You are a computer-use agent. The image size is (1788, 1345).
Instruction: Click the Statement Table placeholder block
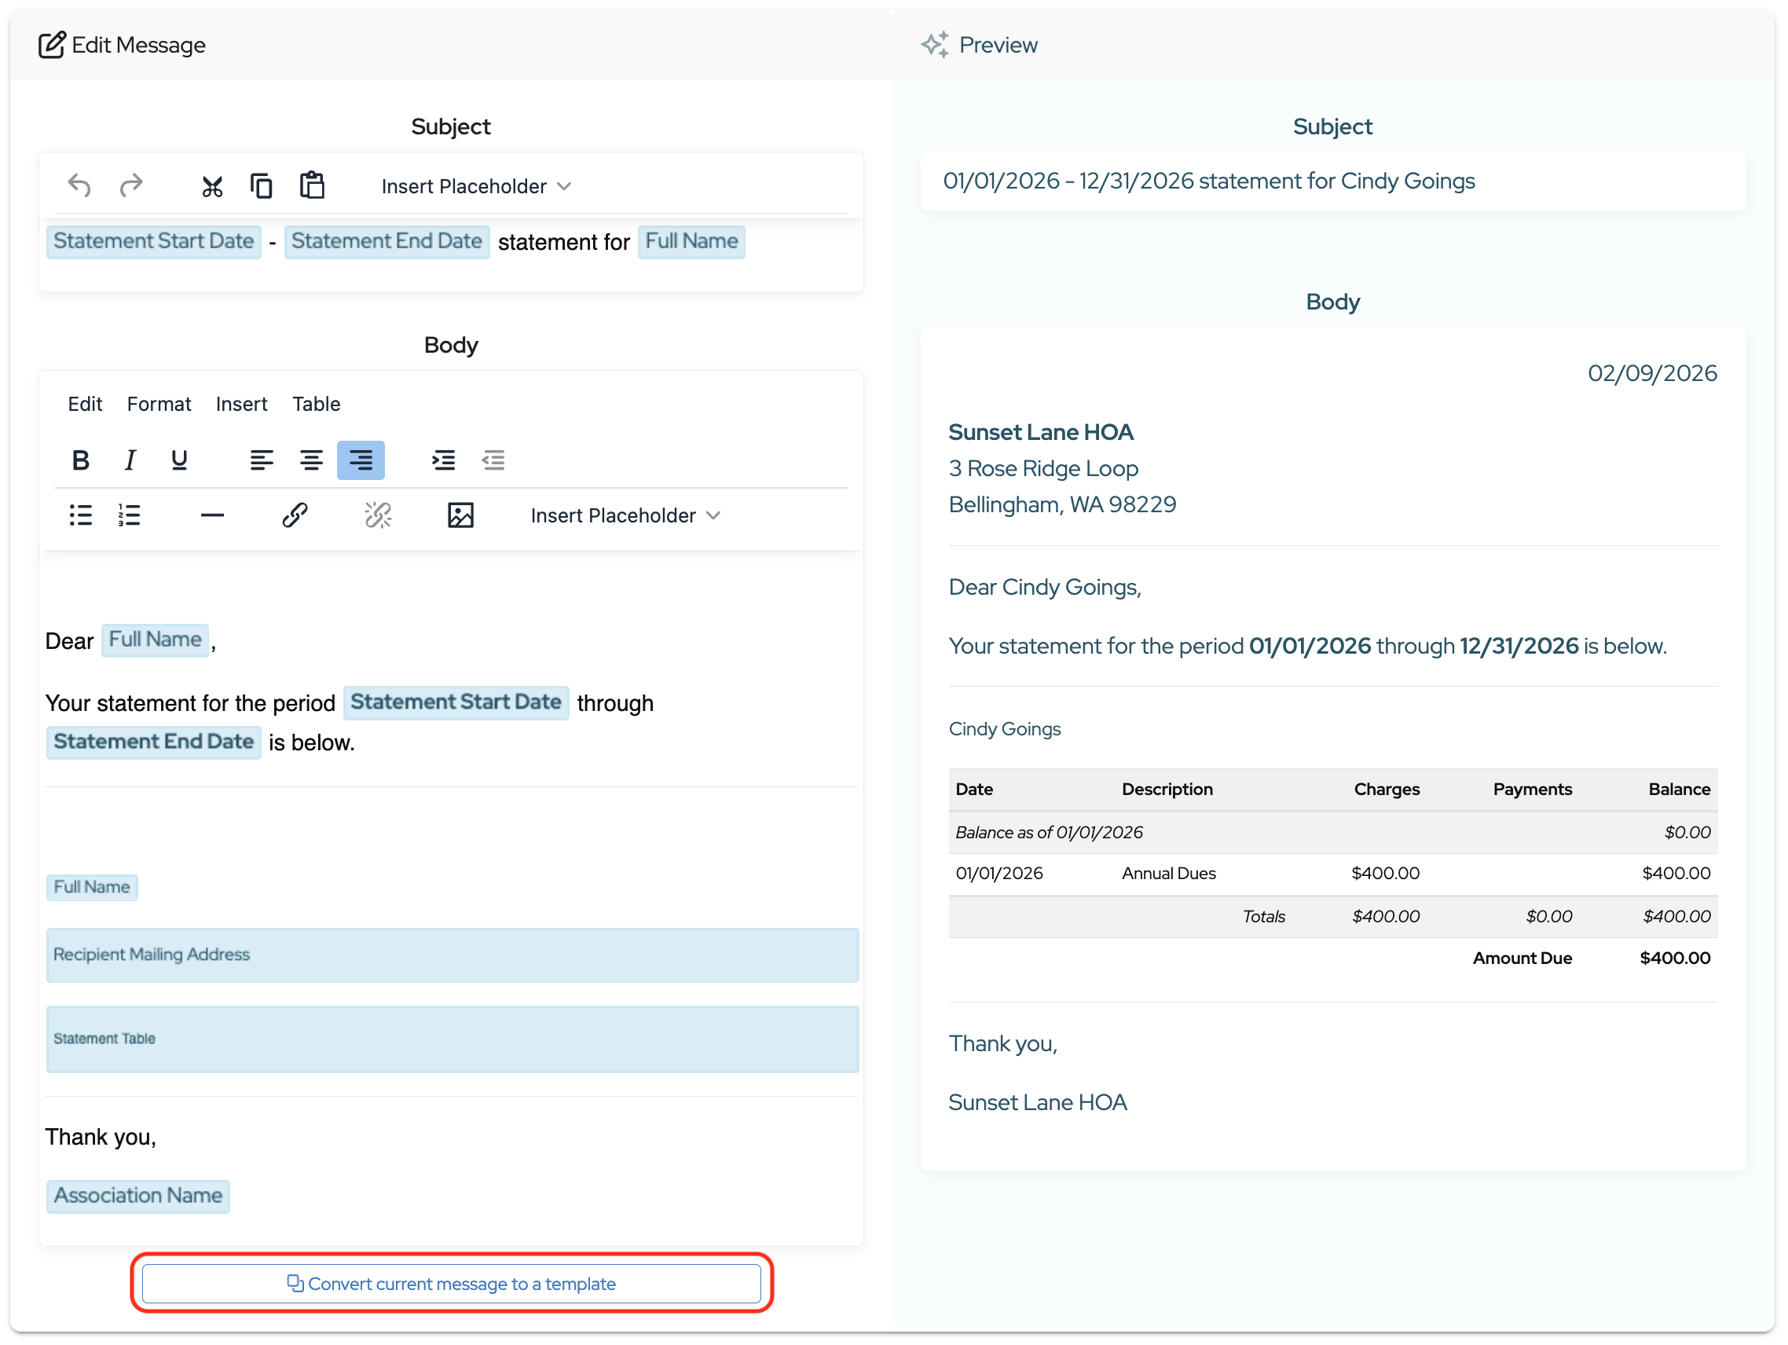coord(451,1039)
